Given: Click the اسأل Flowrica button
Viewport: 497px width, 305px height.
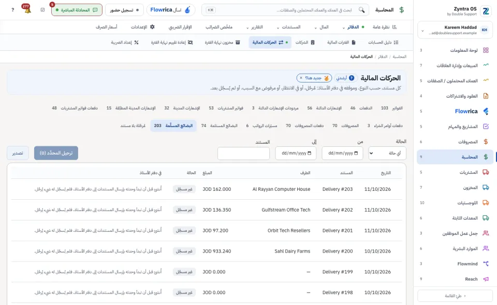Looking at the screenshot, I should coord(171,10).
